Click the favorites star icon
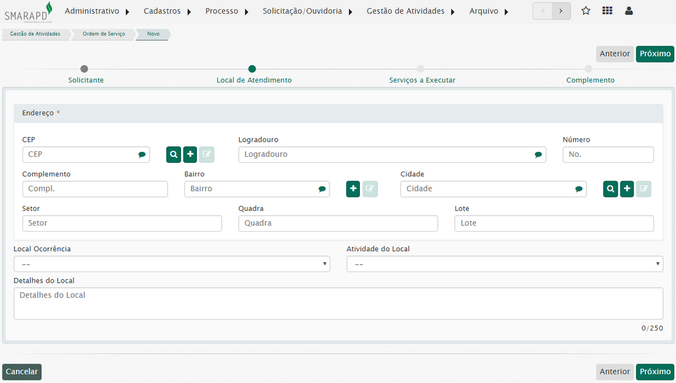The image size is (676, 383). tap(585, 11)
